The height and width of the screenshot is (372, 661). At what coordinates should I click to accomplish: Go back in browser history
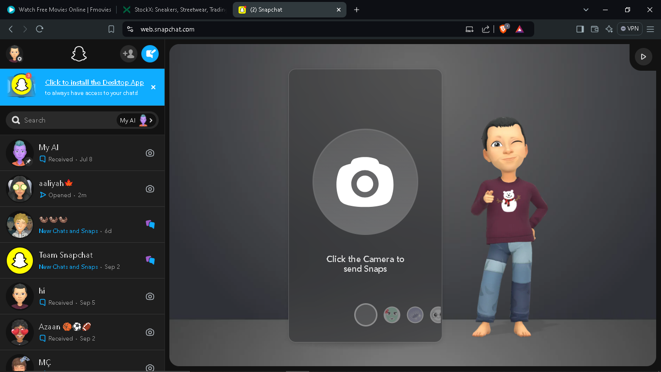pos(11,29)
